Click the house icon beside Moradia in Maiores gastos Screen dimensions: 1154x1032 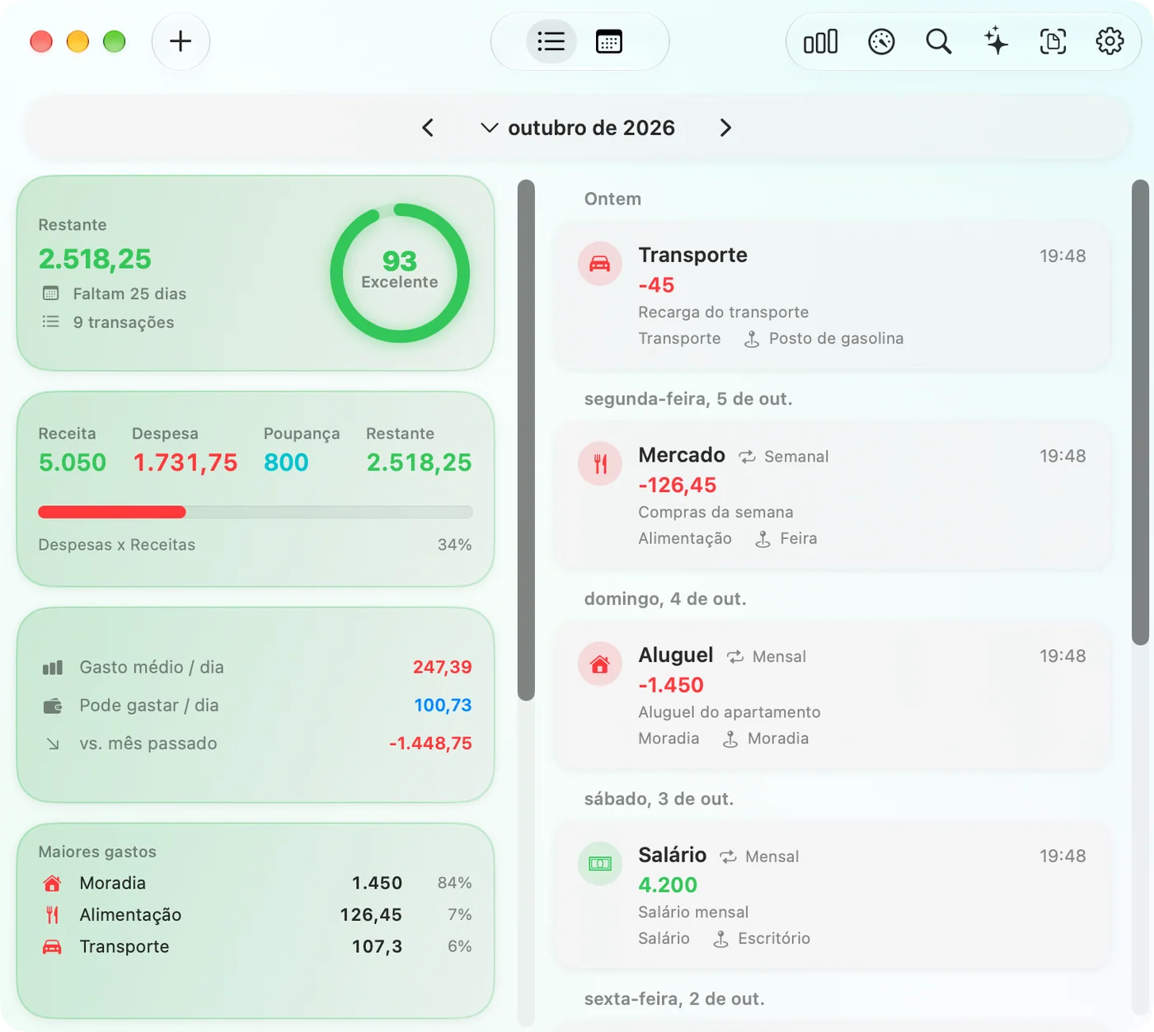point(52,884)
